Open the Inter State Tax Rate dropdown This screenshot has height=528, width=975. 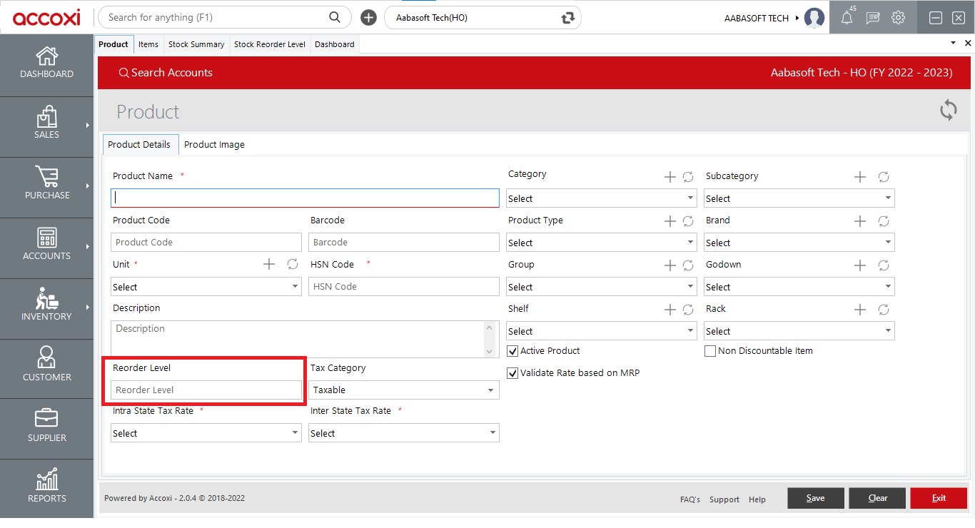(404, 433)
